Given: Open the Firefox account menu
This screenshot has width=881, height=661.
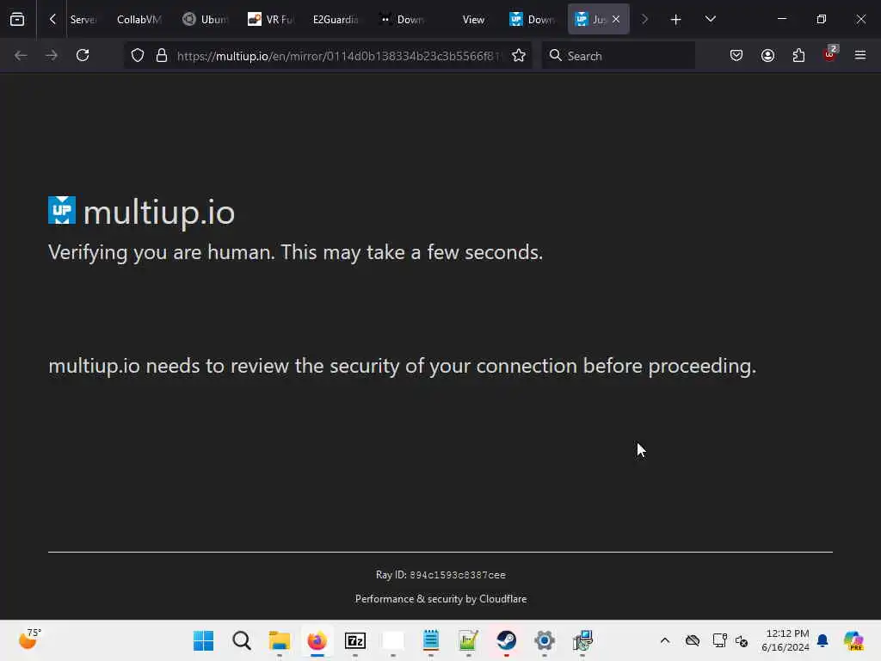Looking at the screenshot, I should pos(767,56).
